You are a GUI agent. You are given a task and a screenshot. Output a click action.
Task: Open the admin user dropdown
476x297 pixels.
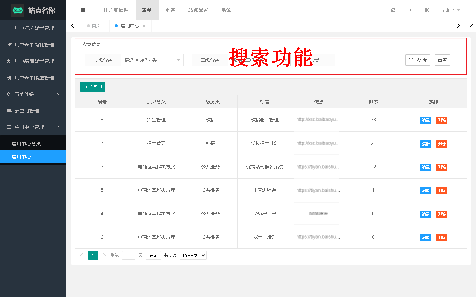click(x=451, y=10)
